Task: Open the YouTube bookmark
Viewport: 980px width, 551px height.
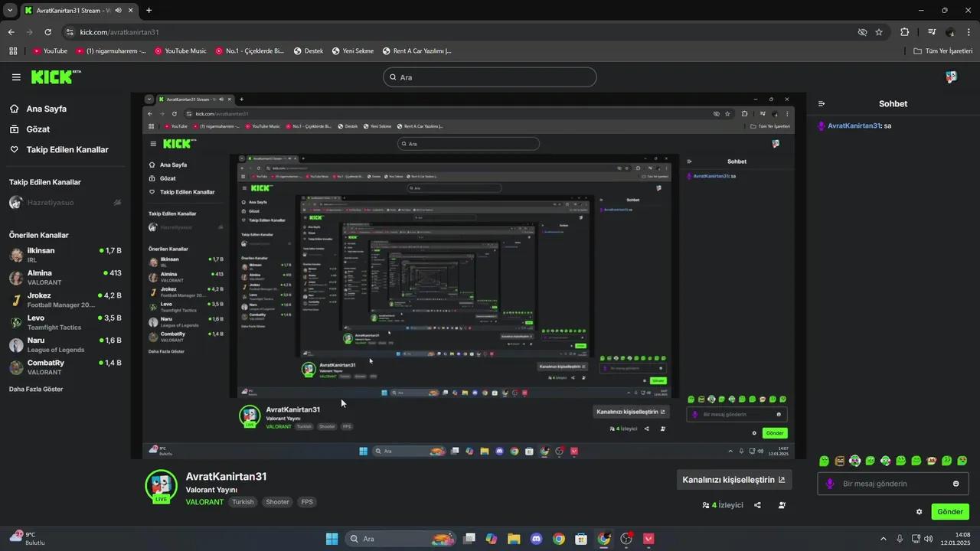Action: pos(50,51)
